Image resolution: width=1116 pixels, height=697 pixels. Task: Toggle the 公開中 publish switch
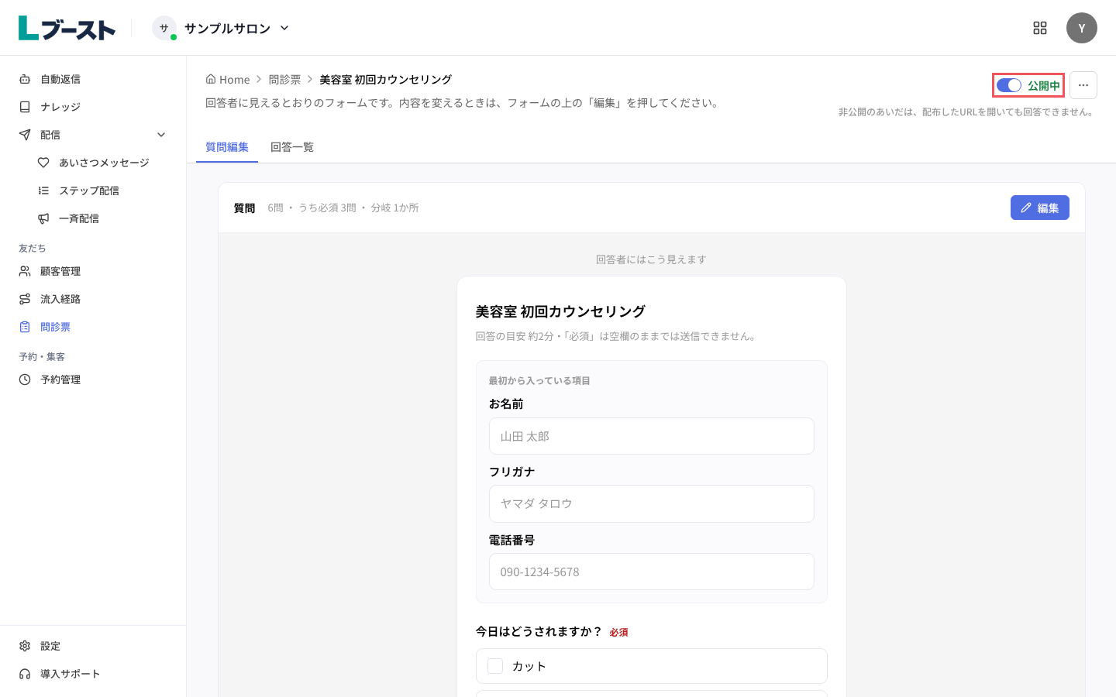1009,85
